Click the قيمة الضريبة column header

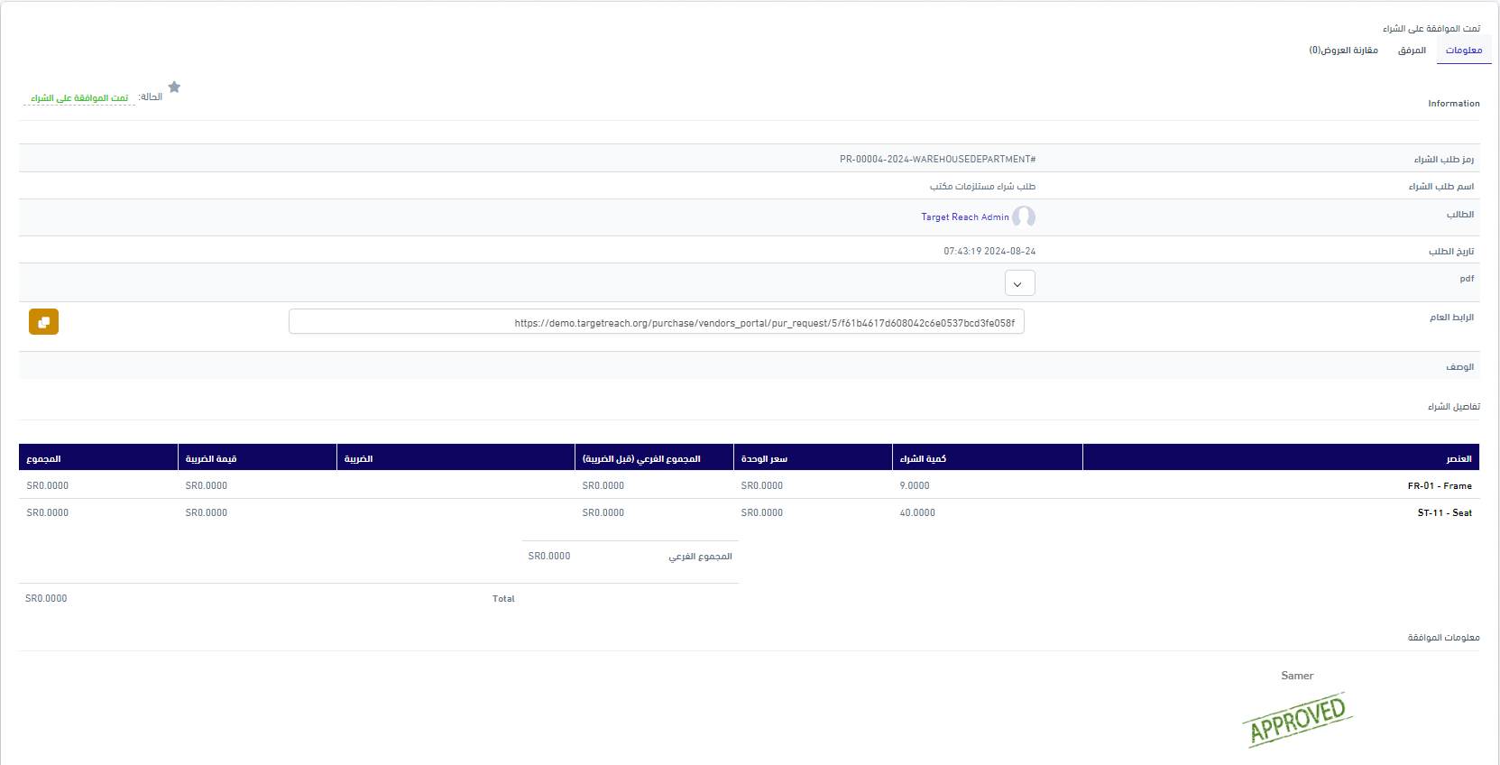click(x=211, y=459)
